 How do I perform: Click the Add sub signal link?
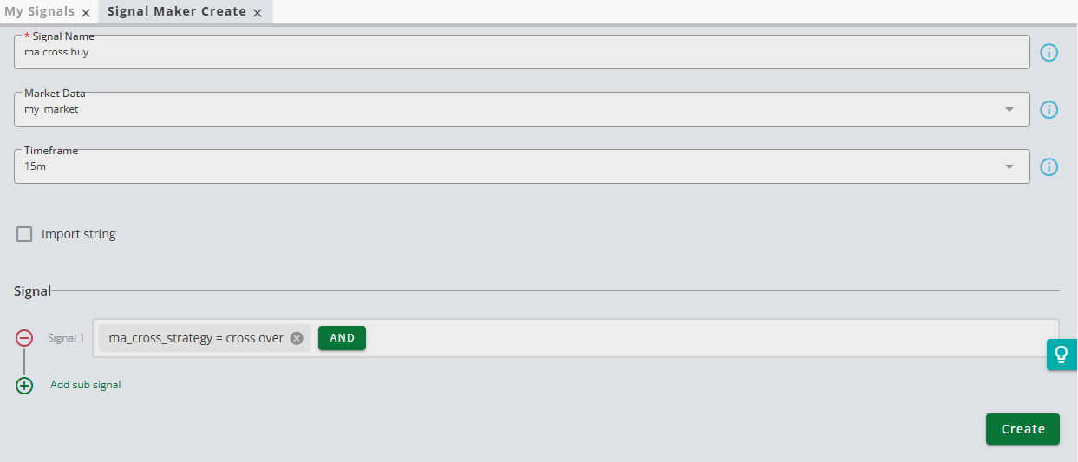[86, 385]
